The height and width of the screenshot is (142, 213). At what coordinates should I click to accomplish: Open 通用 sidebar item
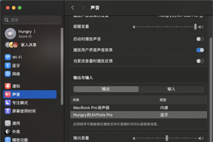click(30, 123)
